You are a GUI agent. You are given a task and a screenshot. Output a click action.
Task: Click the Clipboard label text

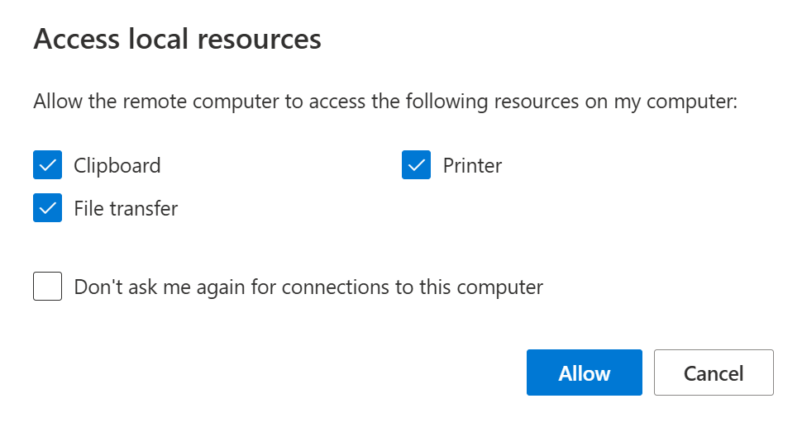pos(117,165)
